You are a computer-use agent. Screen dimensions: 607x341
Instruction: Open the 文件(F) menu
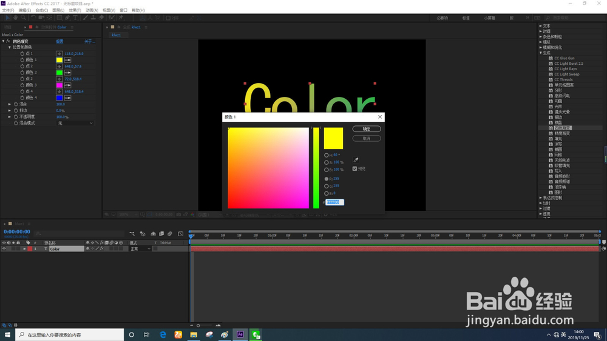[x=8, y=10]
